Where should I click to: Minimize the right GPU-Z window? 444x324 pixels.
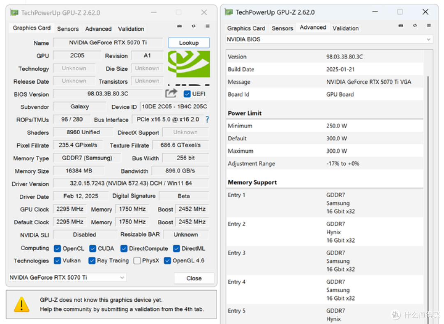tap(375, 12)
